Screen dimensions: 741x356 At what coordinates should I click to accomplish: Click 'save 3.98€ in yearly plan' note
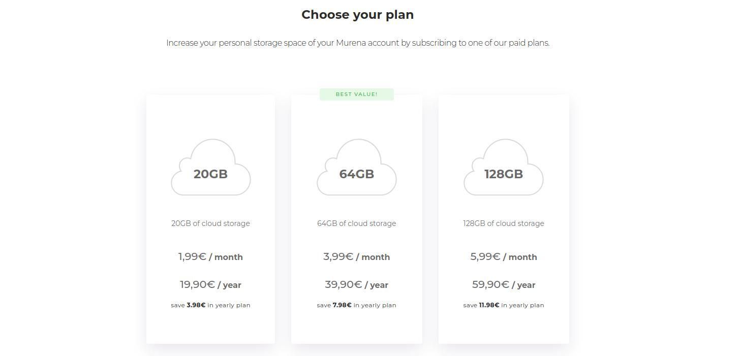point(210,305)
